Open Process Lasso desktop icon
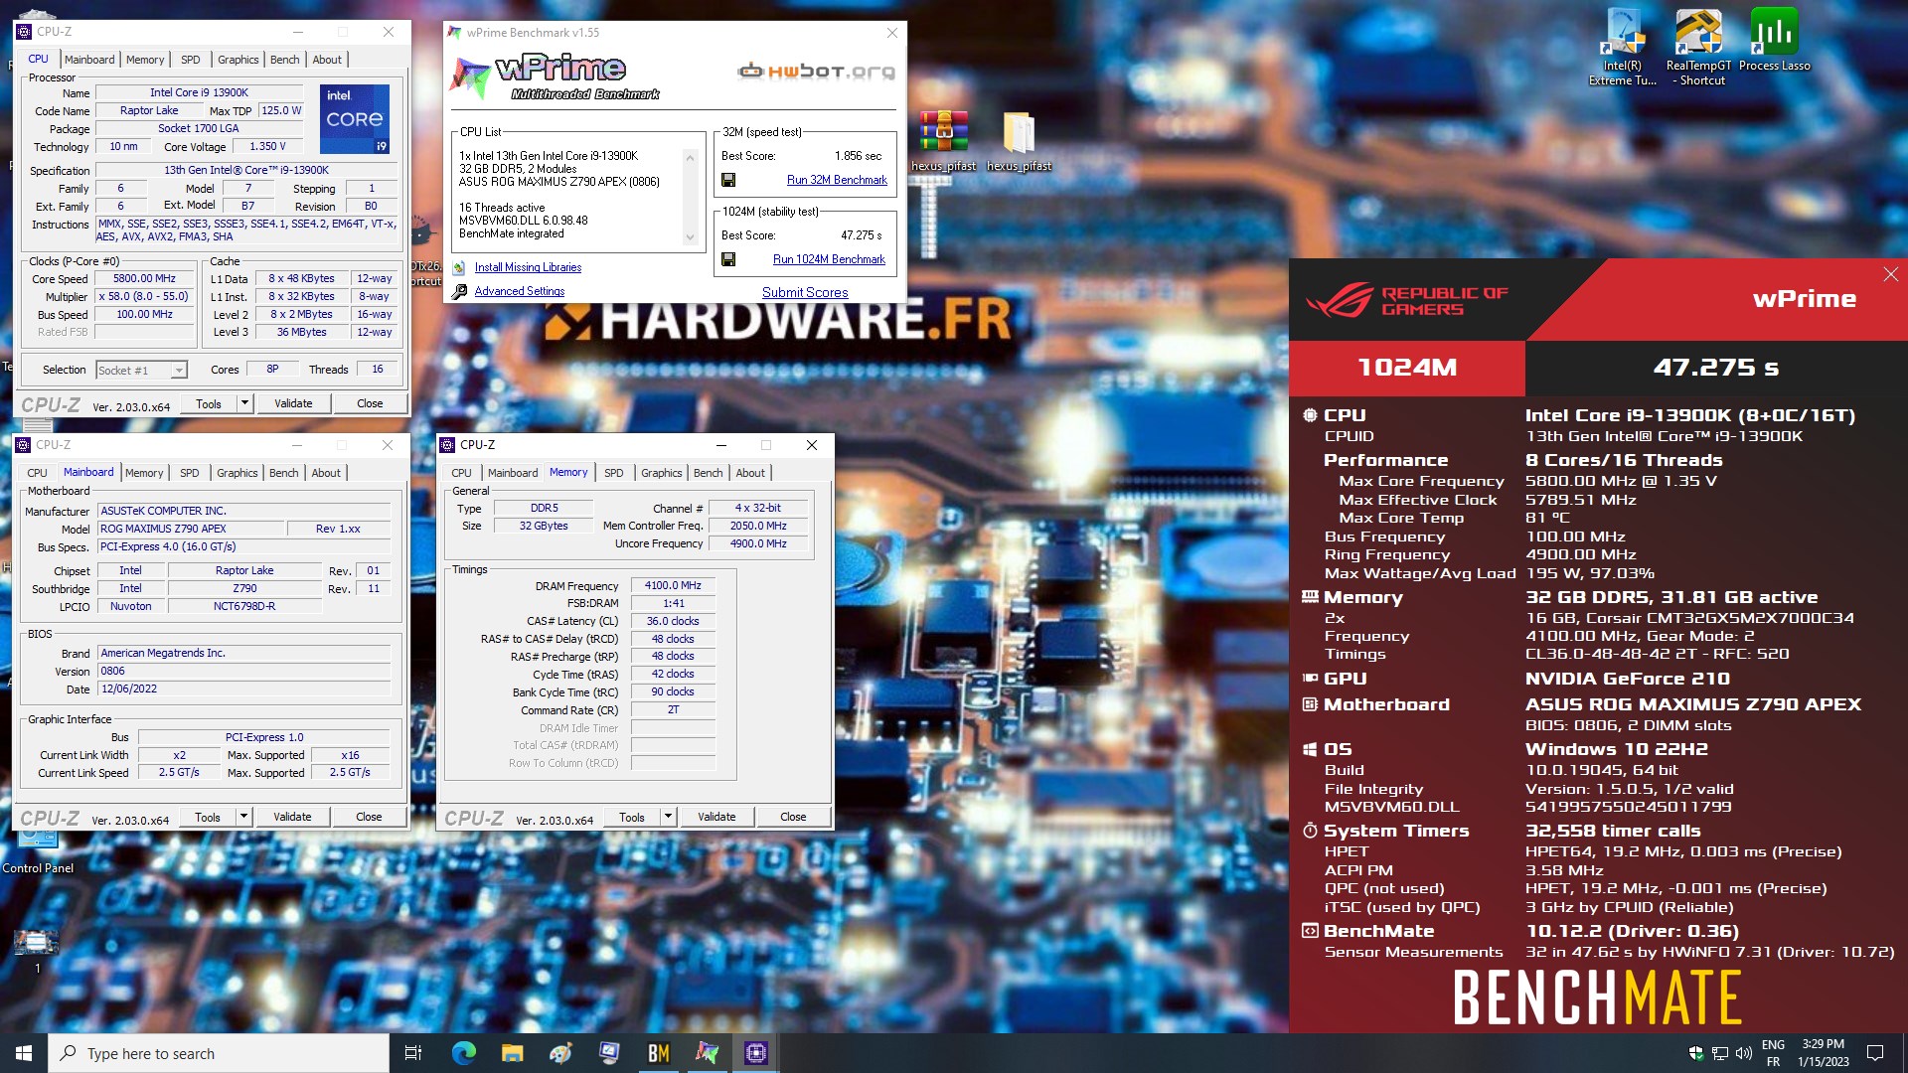Screen dimensions: 1908x1073 point(1774,40)
